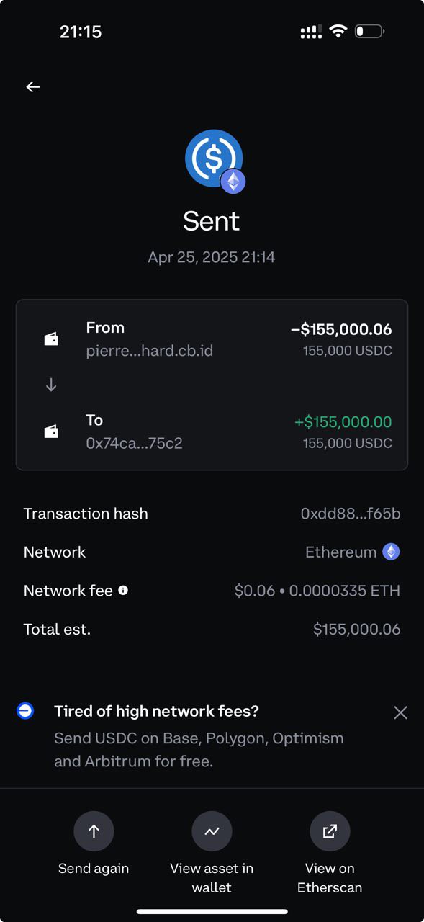Tap the Ethereum network logo icon
Image resolution: width=424 pixels, height=922 pixels.
pos(391,552)
